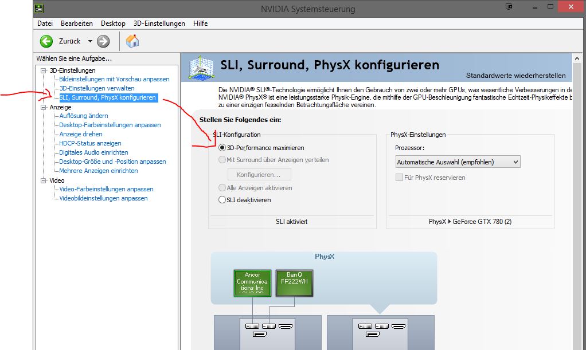Click the NVIDIA app icon in title bar
This screenshot has width=586, height=350.
coord(39,8)
